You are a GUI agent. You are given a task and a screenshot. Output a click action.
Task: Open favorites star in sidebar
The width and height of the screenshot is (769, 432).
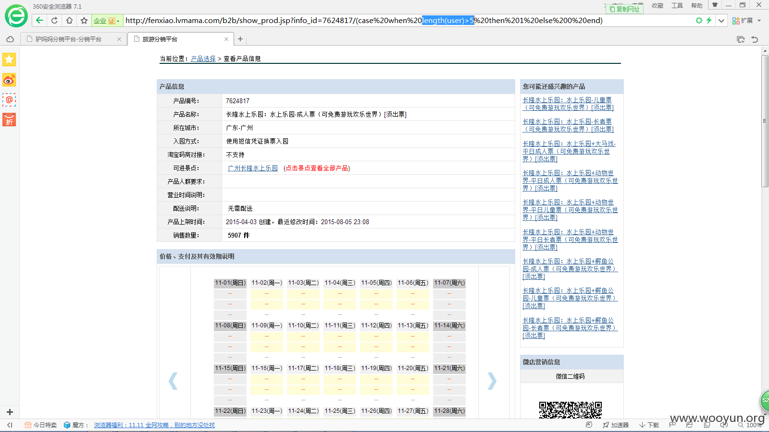9,60
